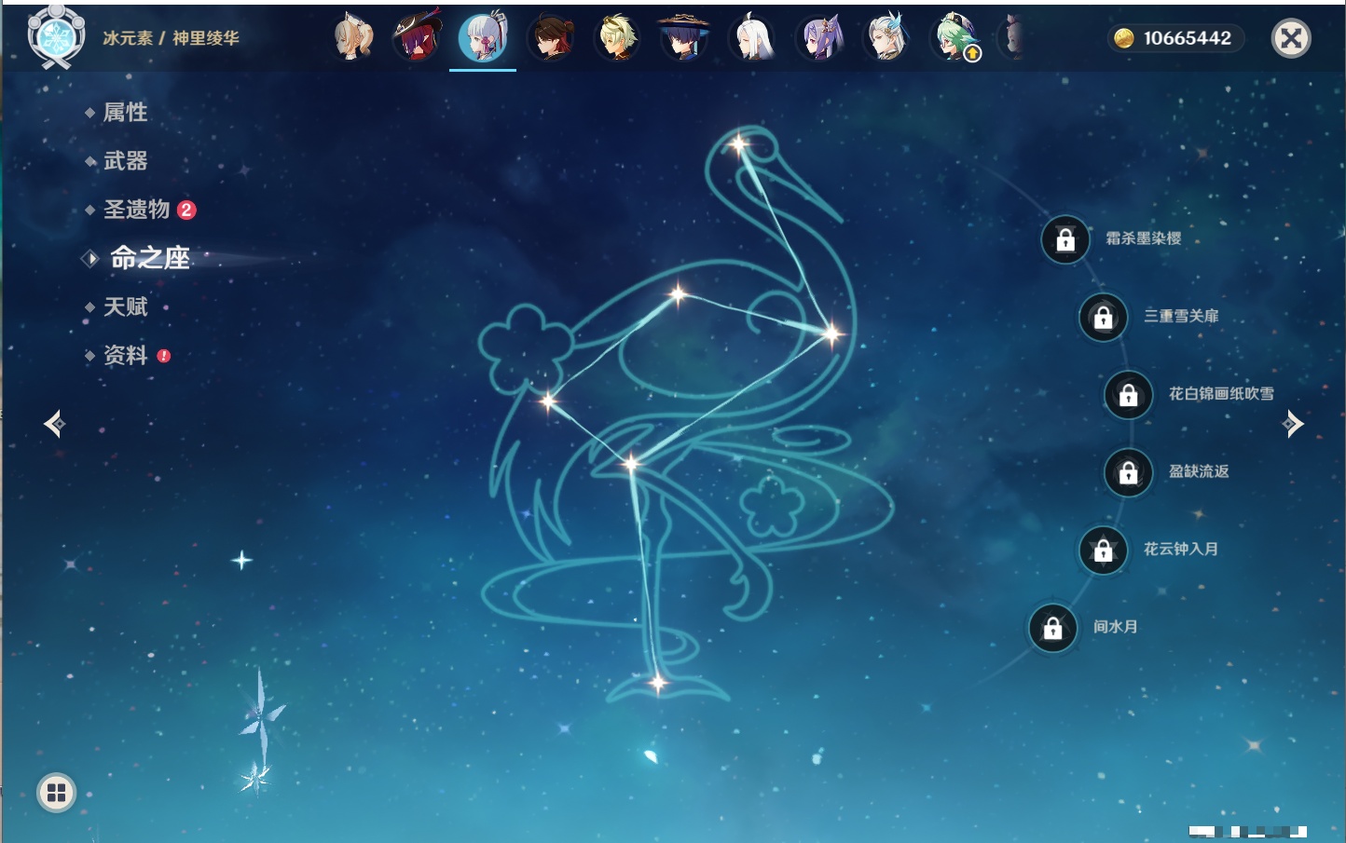Screen dimensions: 1346x843
Task: Close the character screen with X button
Action: (x=1291, y=38)
